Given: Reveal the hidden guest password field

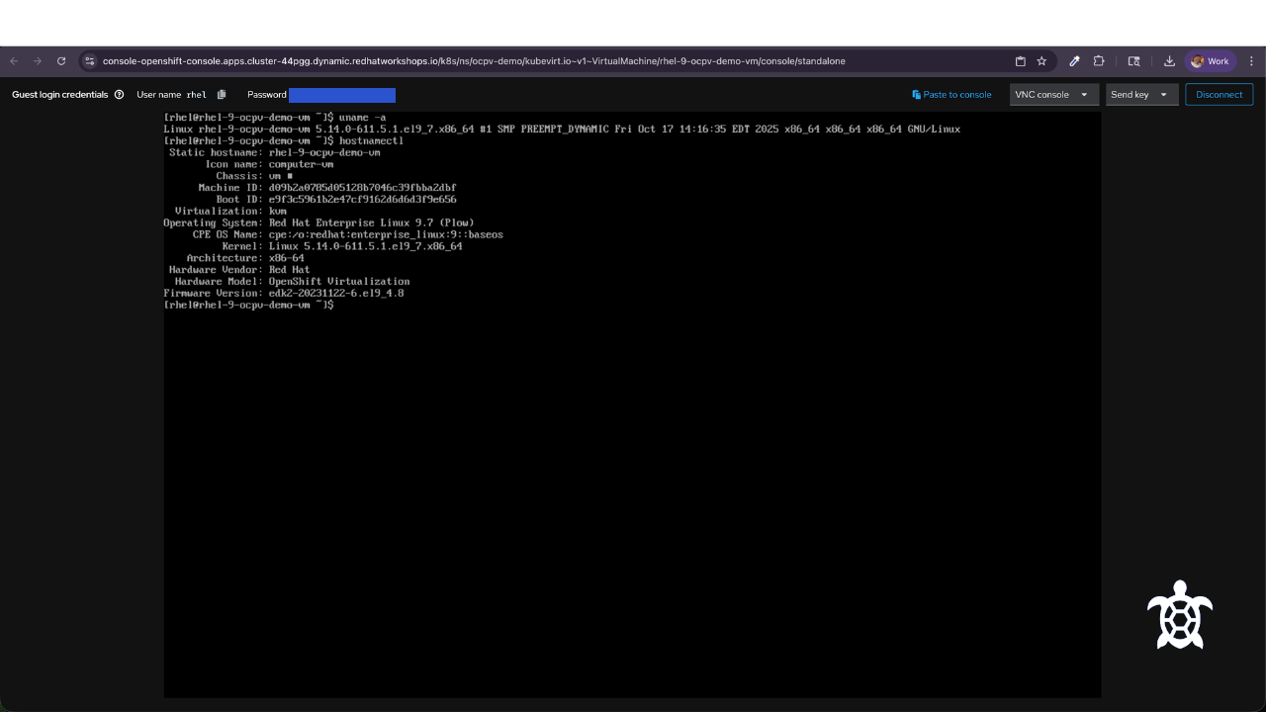Looking at the screenshot, I should pos(342,95).
